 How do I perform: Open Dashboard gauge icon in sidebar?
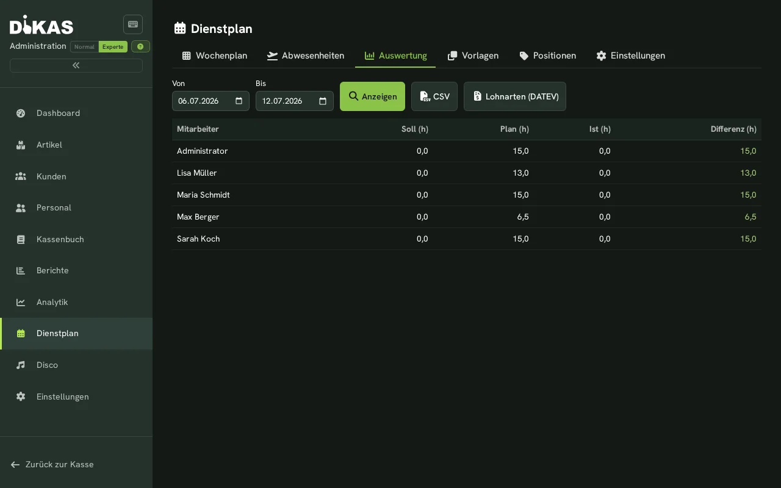21,113
